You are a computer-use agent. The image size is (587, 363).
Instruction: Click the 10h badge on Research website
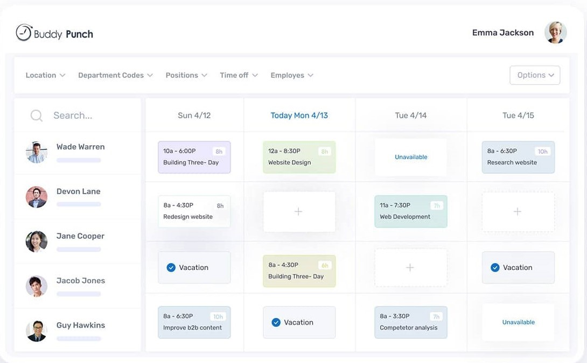[542, 152]
